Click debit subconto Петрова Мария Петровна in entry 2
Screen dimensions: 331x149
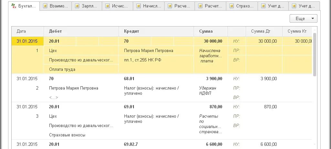[x=74, y=88]
